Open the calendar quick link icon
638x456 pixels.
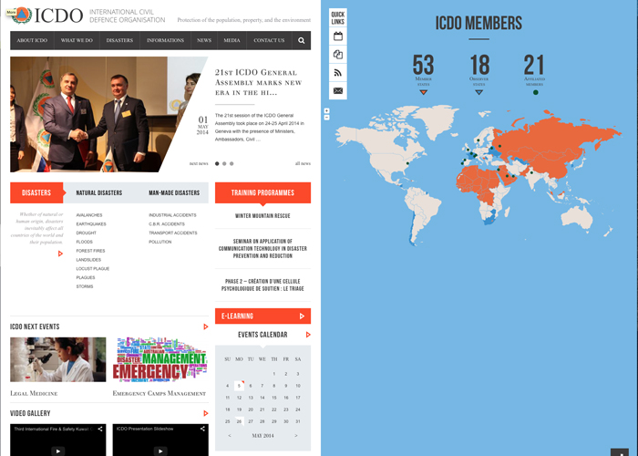tap(338, 36)
